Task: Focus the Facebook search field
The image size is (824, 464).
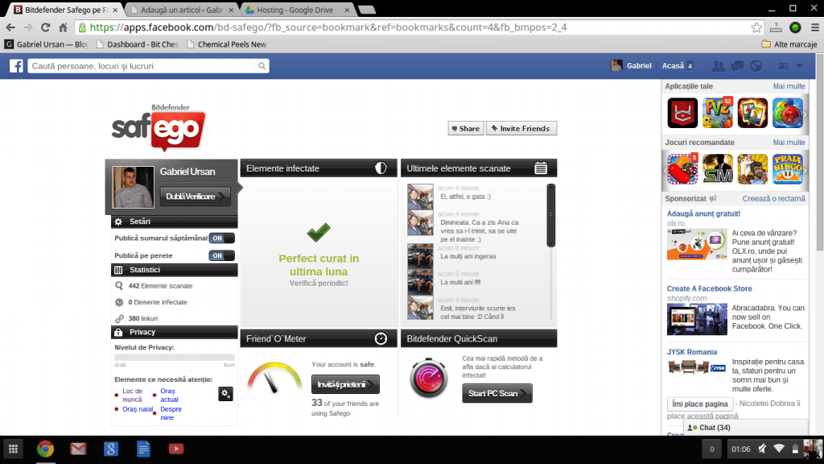Action: point(142,66)
